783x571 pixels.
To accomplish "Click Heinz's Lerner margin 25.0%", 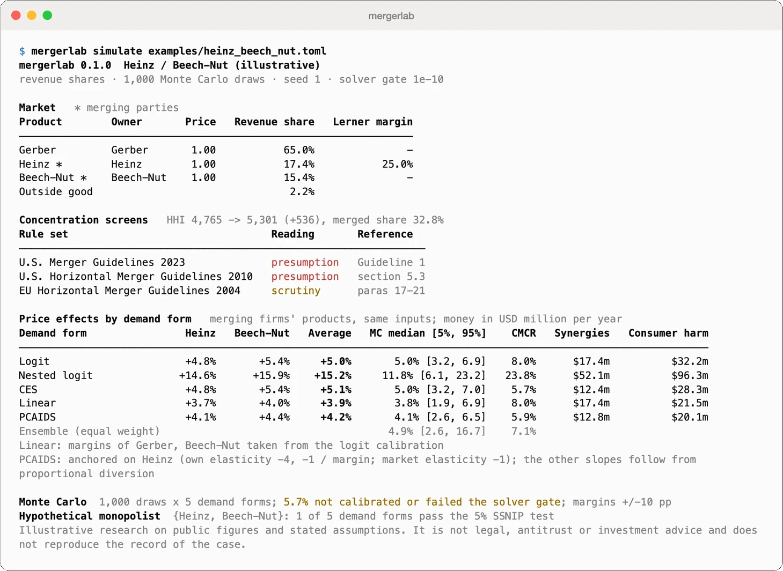I will [397, 164].
